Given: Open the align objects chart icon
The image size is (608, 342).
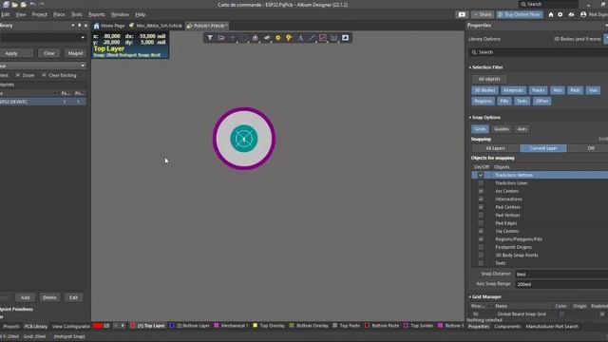Looking at the screenshot, I should (255, 38).
